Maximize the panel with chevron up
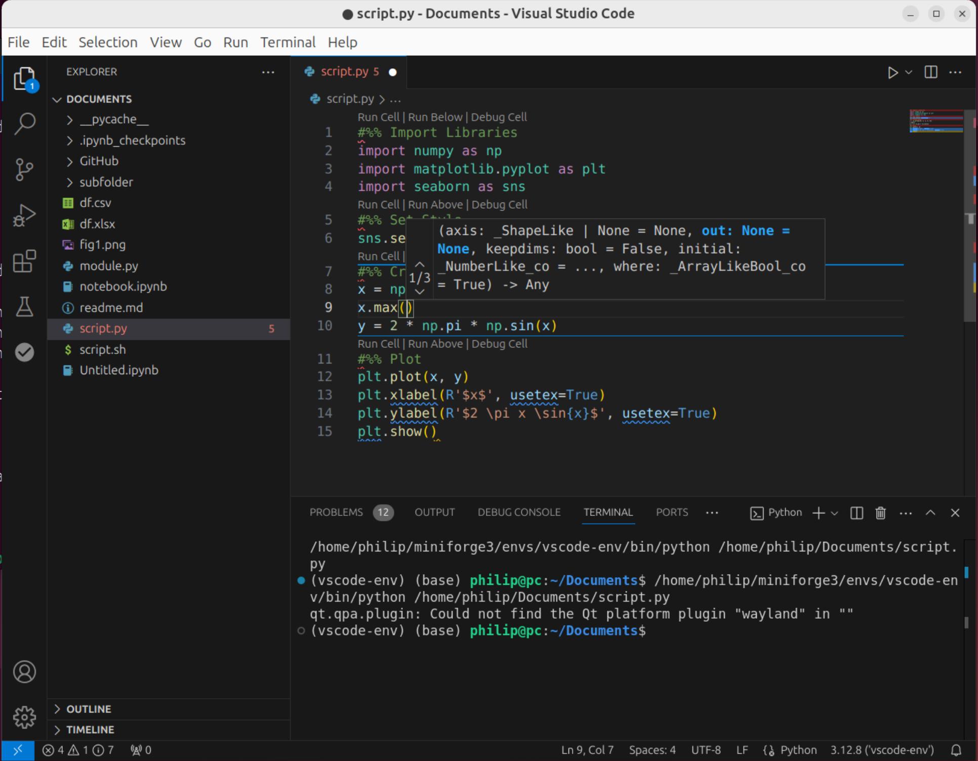Screen dimensions: 978x761 (930, 513)
